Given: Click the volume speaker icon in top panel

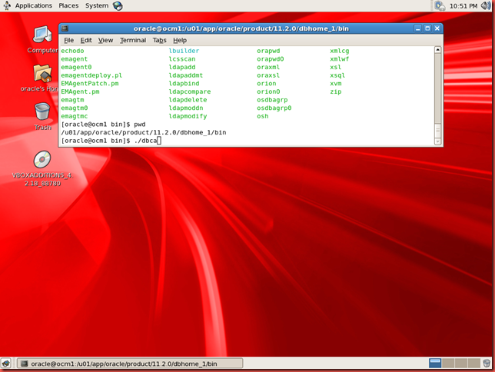Looking at the screenshot, I should tap(486, 5).
